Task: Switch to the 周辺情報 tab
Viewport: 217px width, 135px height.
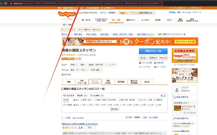Action: 121,82
